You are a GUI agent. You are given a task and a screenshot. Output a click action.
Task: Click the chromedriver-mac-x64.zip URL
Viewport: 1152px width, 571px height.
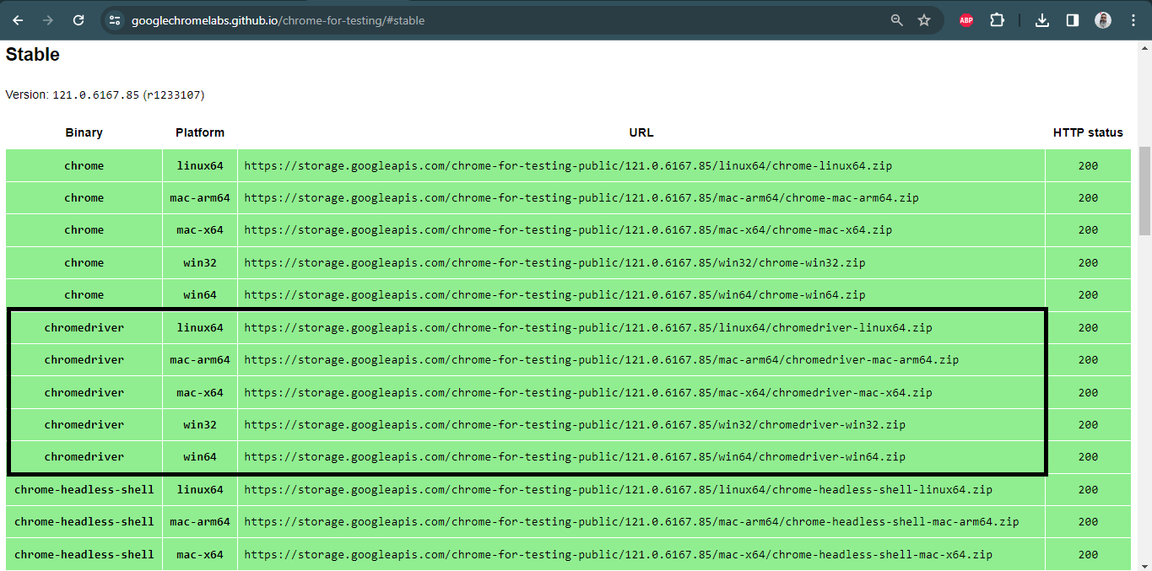point(588,393)
